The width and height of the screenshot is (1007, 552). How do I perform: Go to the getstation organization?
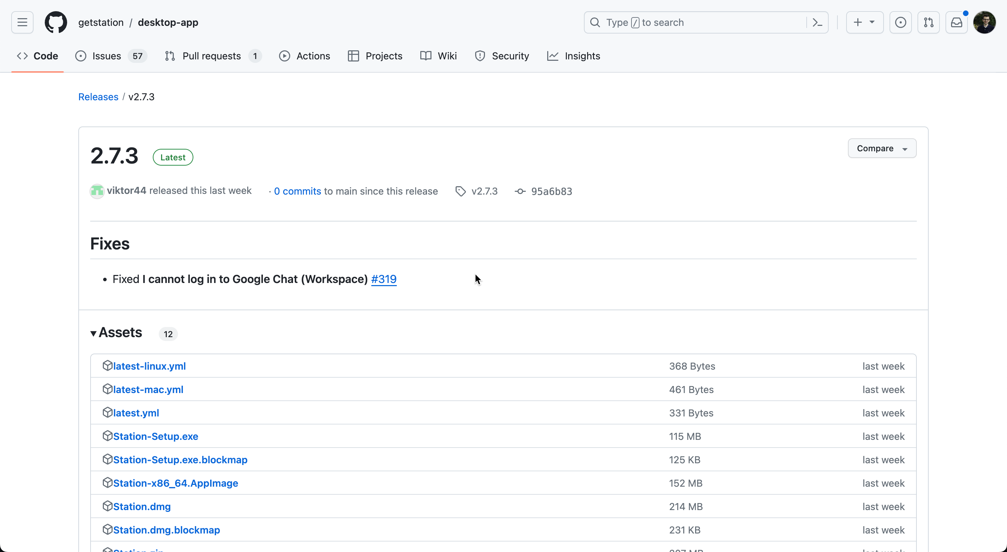[101, 22]
